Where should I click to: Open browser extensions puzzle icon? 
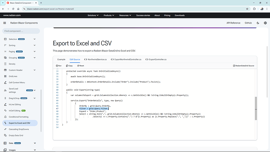pos(254,9)
